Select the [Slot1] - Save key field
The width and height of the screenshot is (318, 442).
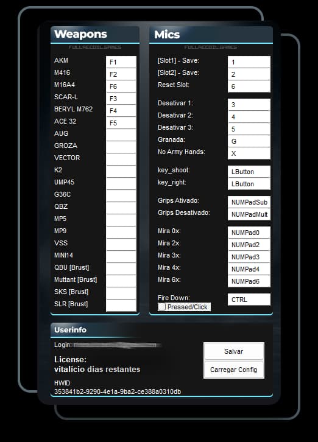(249, 62)
